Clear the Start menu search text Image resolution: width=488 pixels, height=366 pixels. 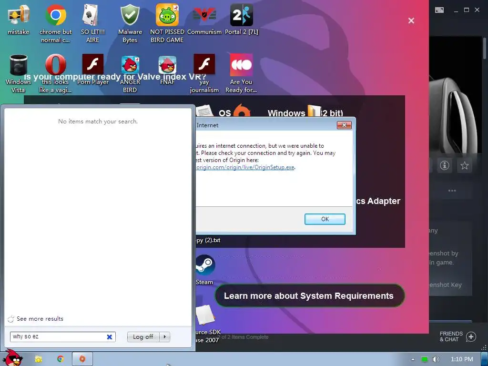(x=109, y=337)
